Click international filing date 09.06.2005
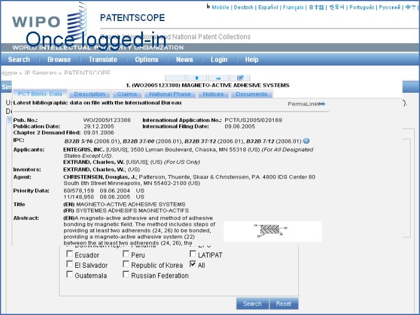This screenshot has width=420, height=315. (x=240, y=127)
